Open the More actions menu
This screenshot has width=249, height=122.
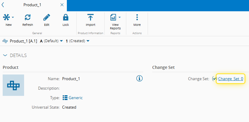(137, 17)
